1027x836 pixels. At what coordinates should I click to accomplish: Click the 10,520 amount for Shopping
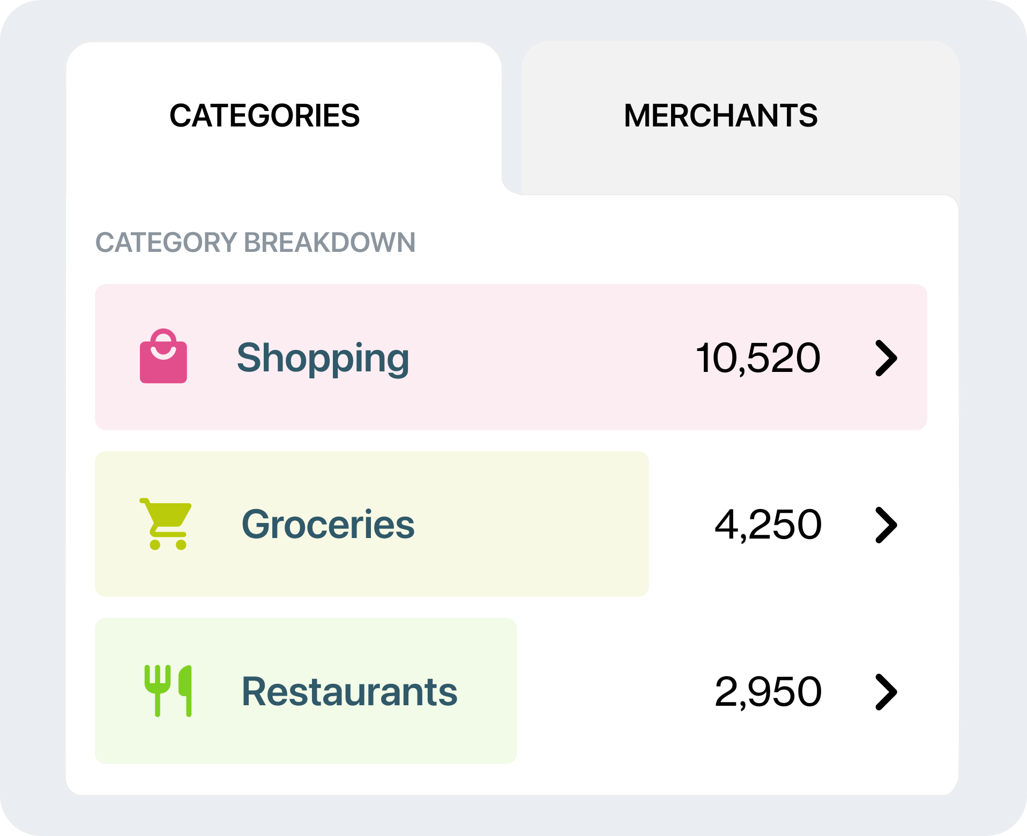coord(757,357)
